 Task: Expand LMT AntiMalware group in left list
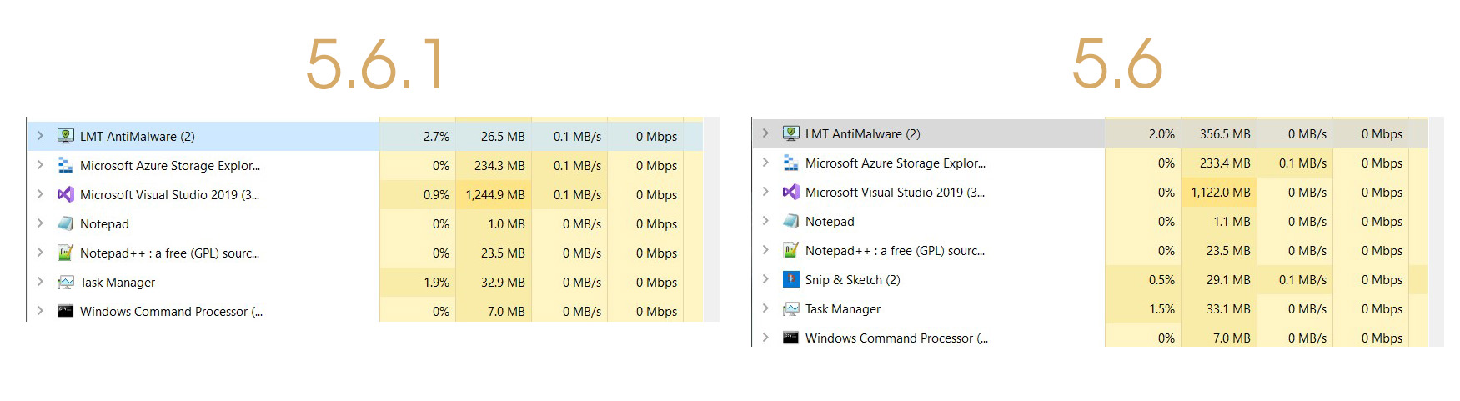pos(40,135)
